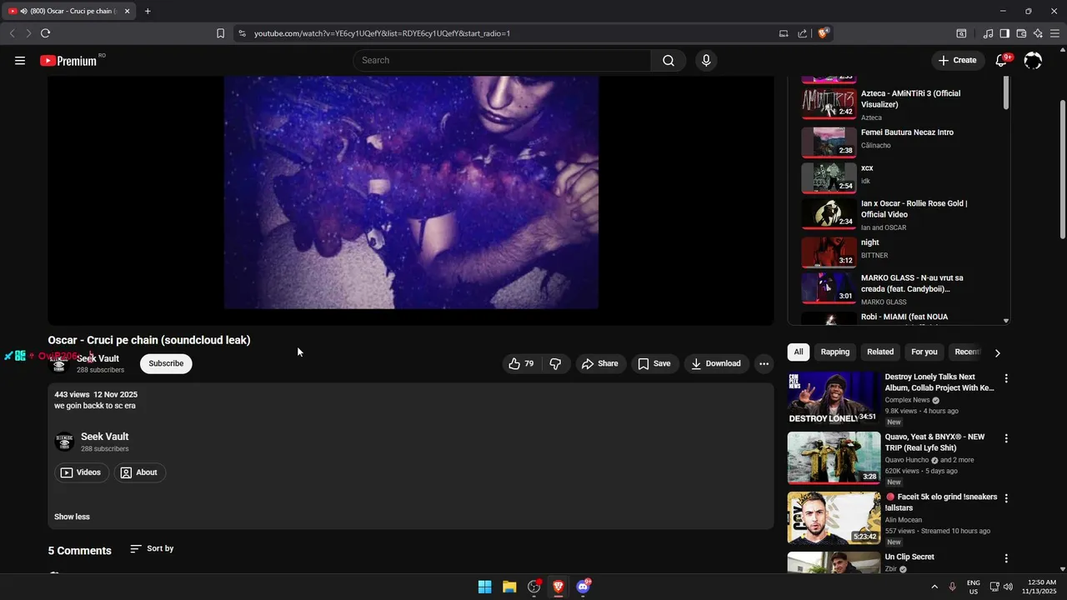Switch to the Oscar Cruci pe chain tab
This screenshot has height=600, width=1067.
tap(68, 11)
